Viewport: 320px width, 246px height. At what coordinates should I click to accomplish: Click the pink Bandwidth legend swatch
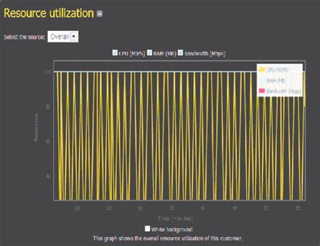point(262,91)
